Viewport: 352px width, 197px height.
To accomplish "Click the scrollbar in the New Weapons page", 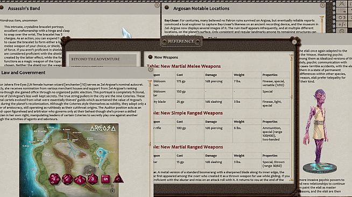I will (291, 117).
